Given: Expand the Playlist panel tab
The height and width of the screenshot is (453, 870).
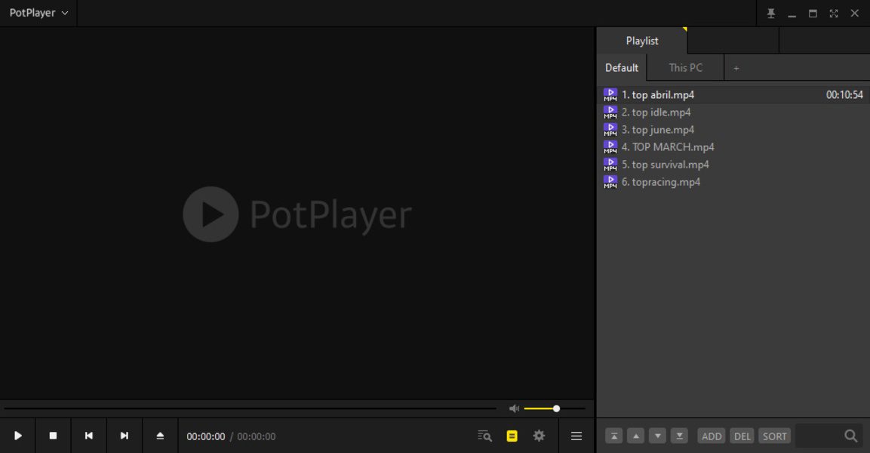Looking at the screenshot, I should (x=641, y=40).
